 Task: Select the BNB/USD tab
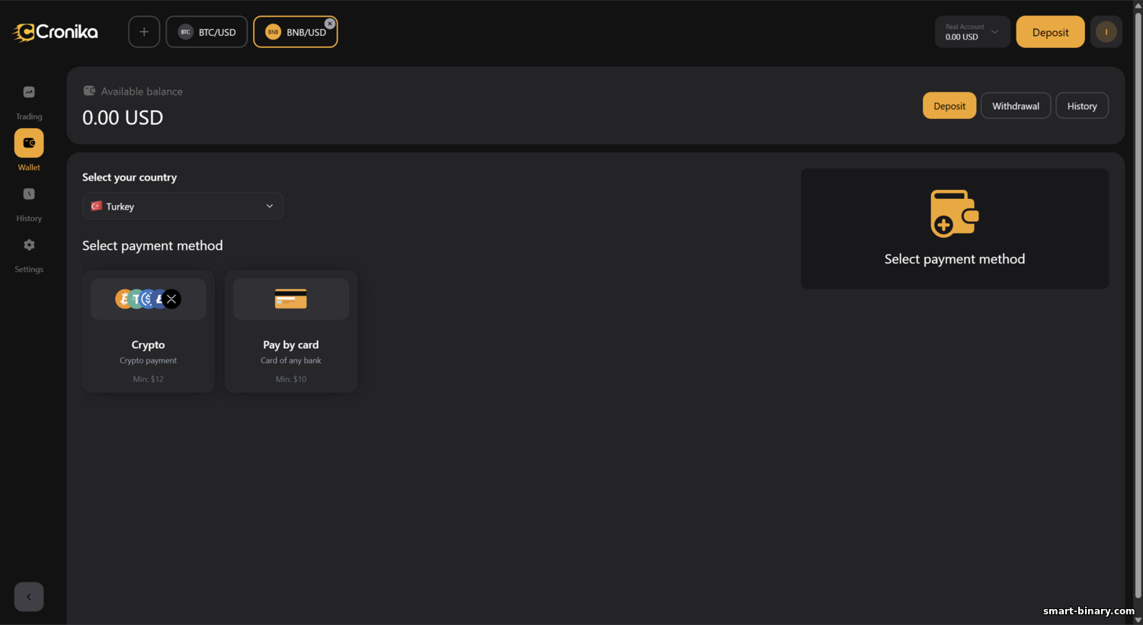[x=296, y=33]
